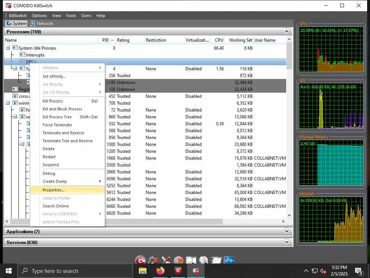Collapse the System Idle Process tree node
The height and width of the screenshot is (278, 370).
[x=8, y=48]
